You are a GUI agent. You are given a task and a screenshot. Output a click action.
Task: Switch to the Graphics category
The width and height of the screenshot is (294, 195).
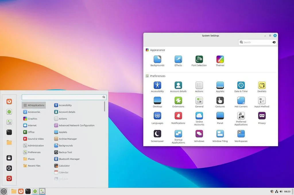pyautogui.click(x=32, y=118)
